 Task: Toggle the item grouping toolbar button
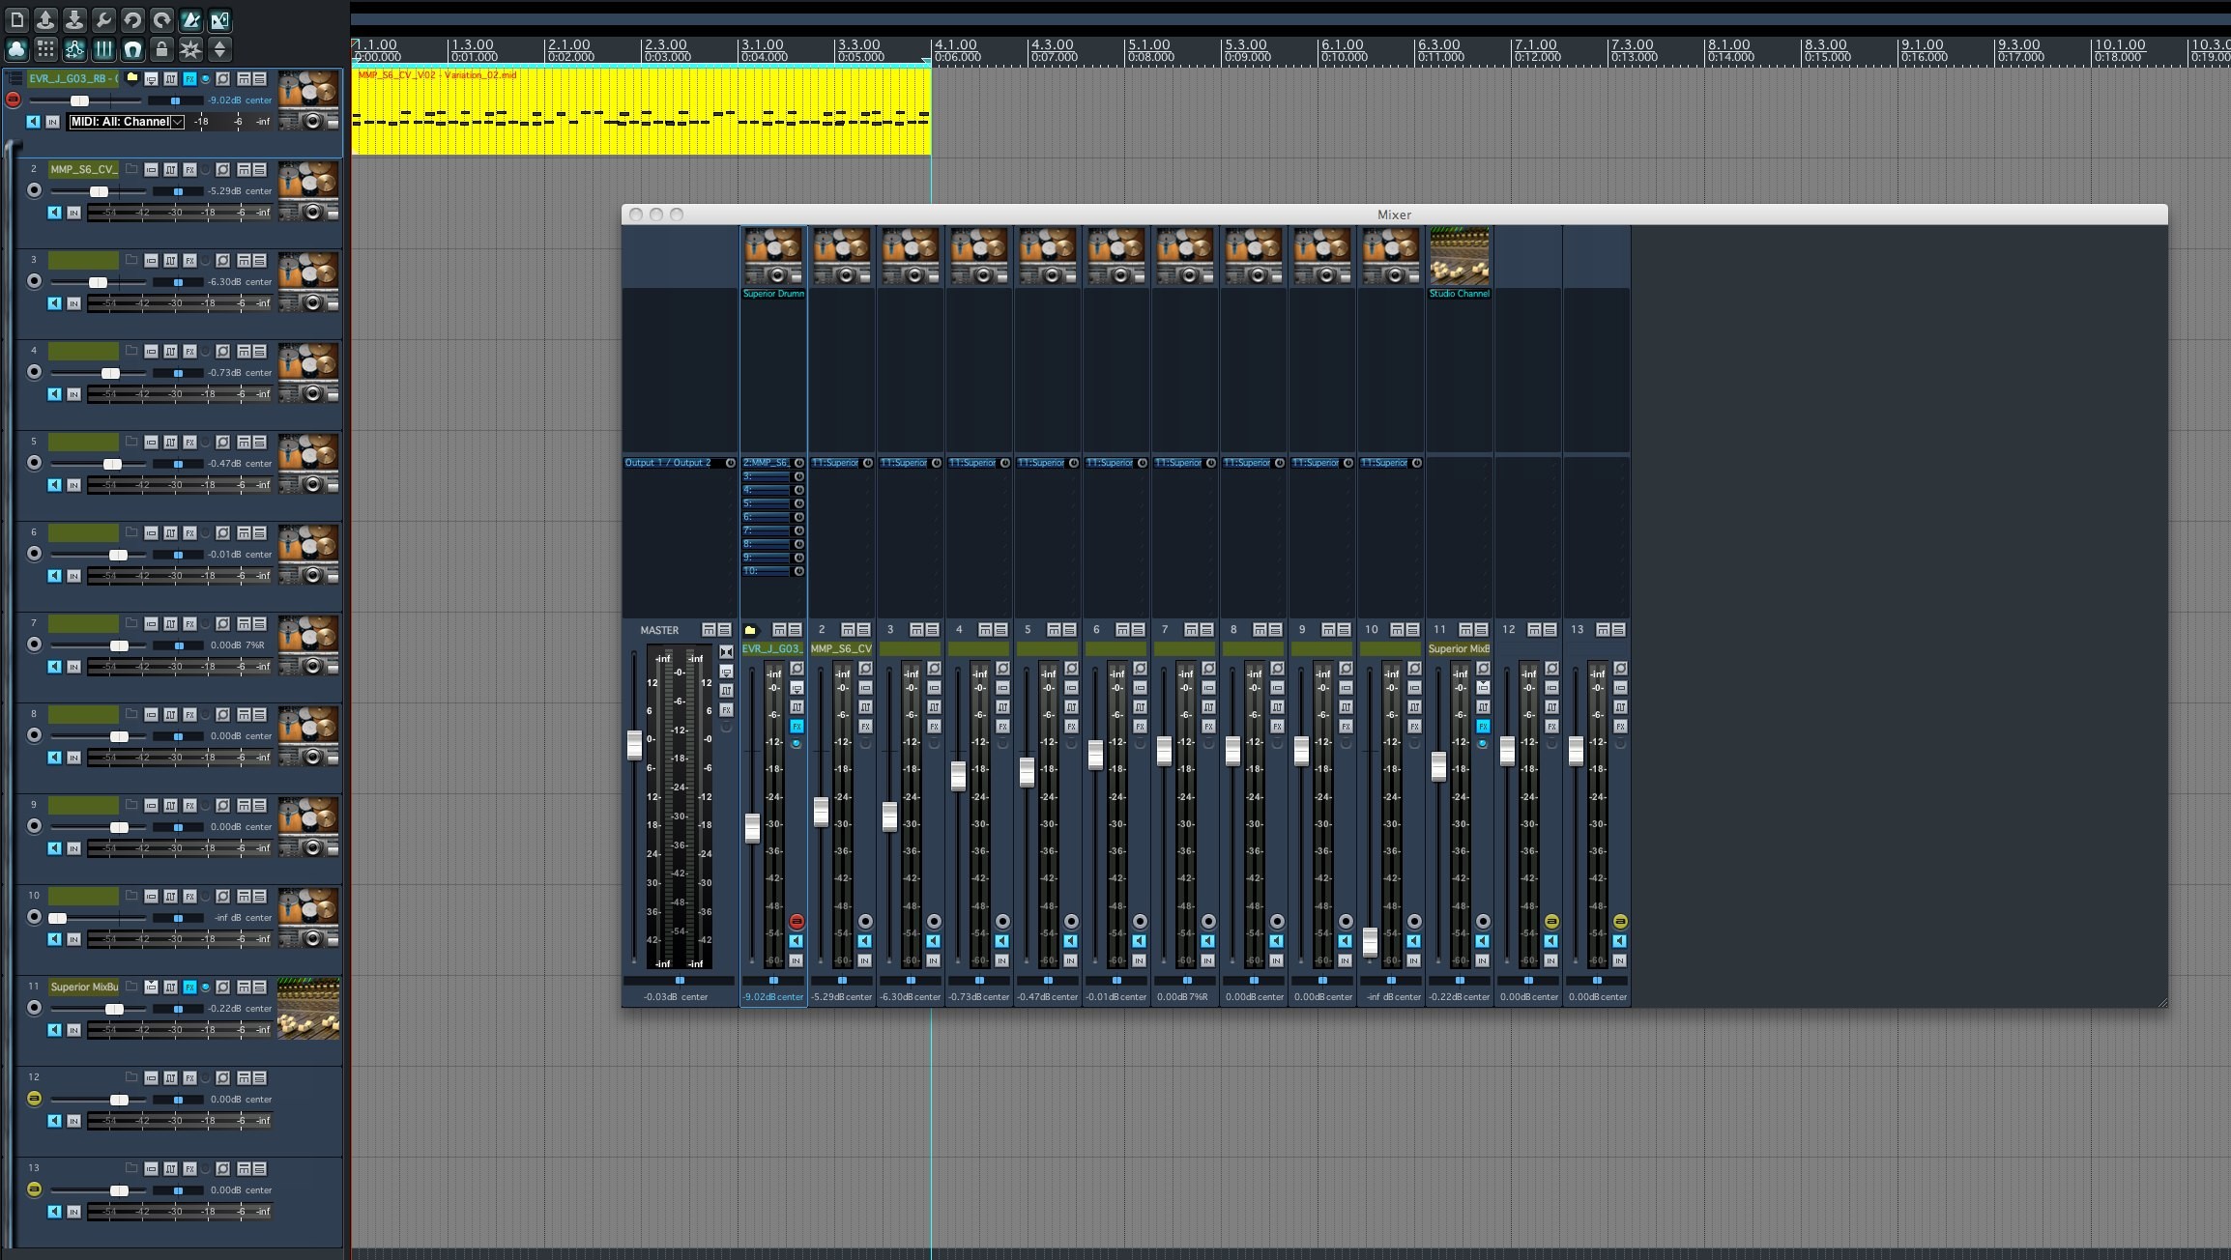pyautogui.click(x=16, y=48)
